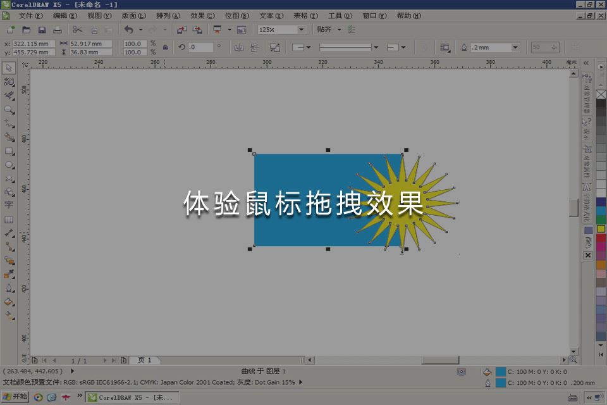Image resolution: width=607 pixels, height=405 pixels.
Task: Click the Export icon
Action: click(x=197, y=30)
